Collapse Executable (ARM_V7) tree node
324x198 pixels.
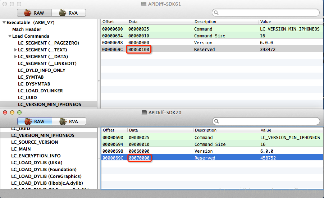click(4, 23)
